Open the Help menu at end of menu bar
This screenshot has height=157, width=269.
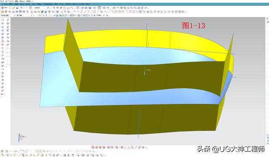click(x=88, y=4)
